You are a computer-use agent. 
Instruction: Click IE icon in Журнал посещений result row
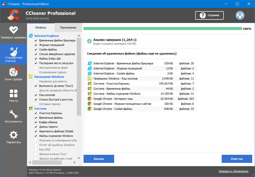[x=90, y=68]
